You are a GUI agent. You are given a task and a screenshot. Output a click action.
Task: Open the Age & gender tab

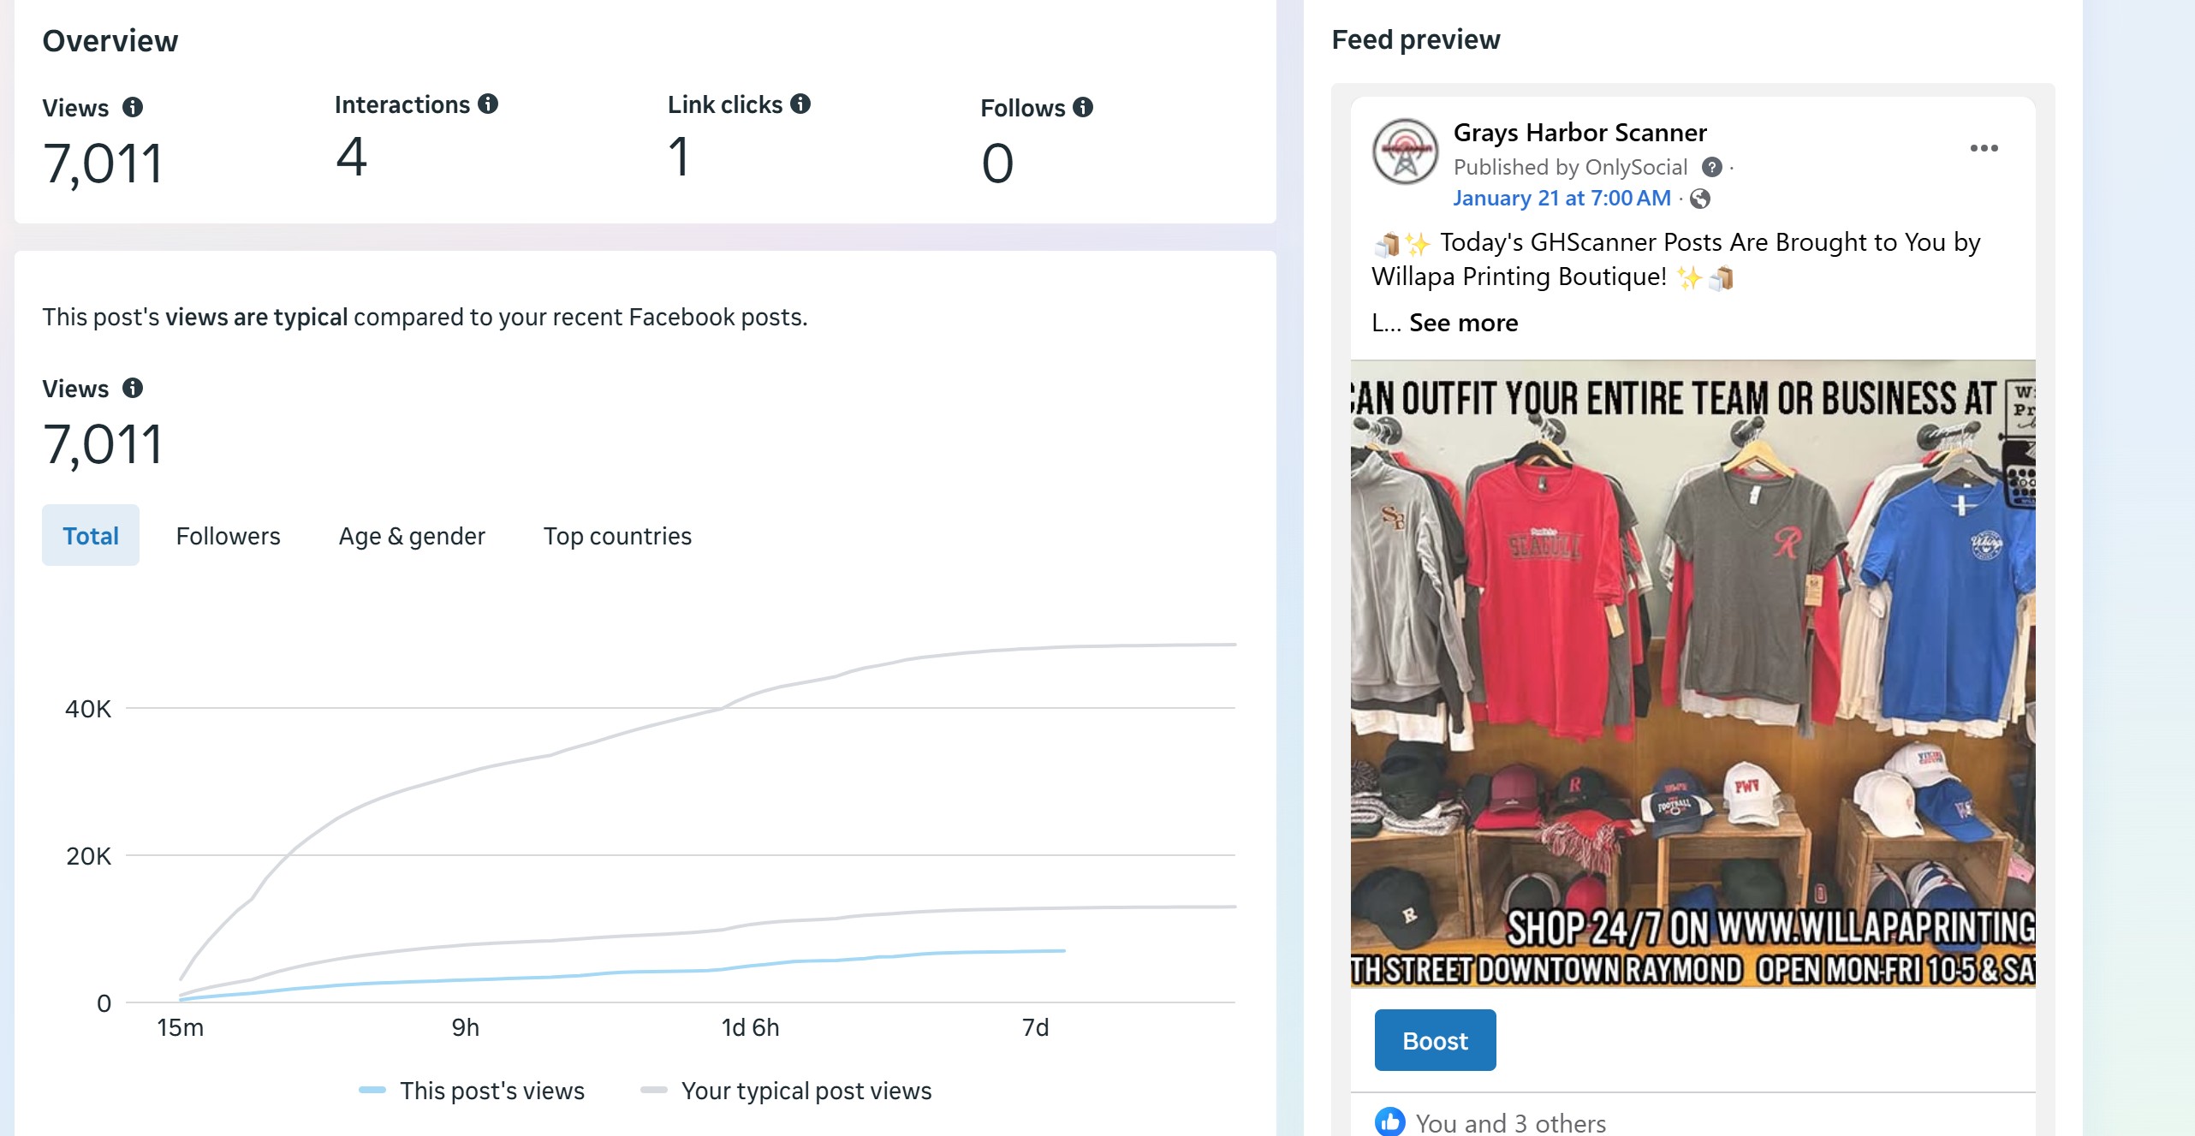point(412,536)
